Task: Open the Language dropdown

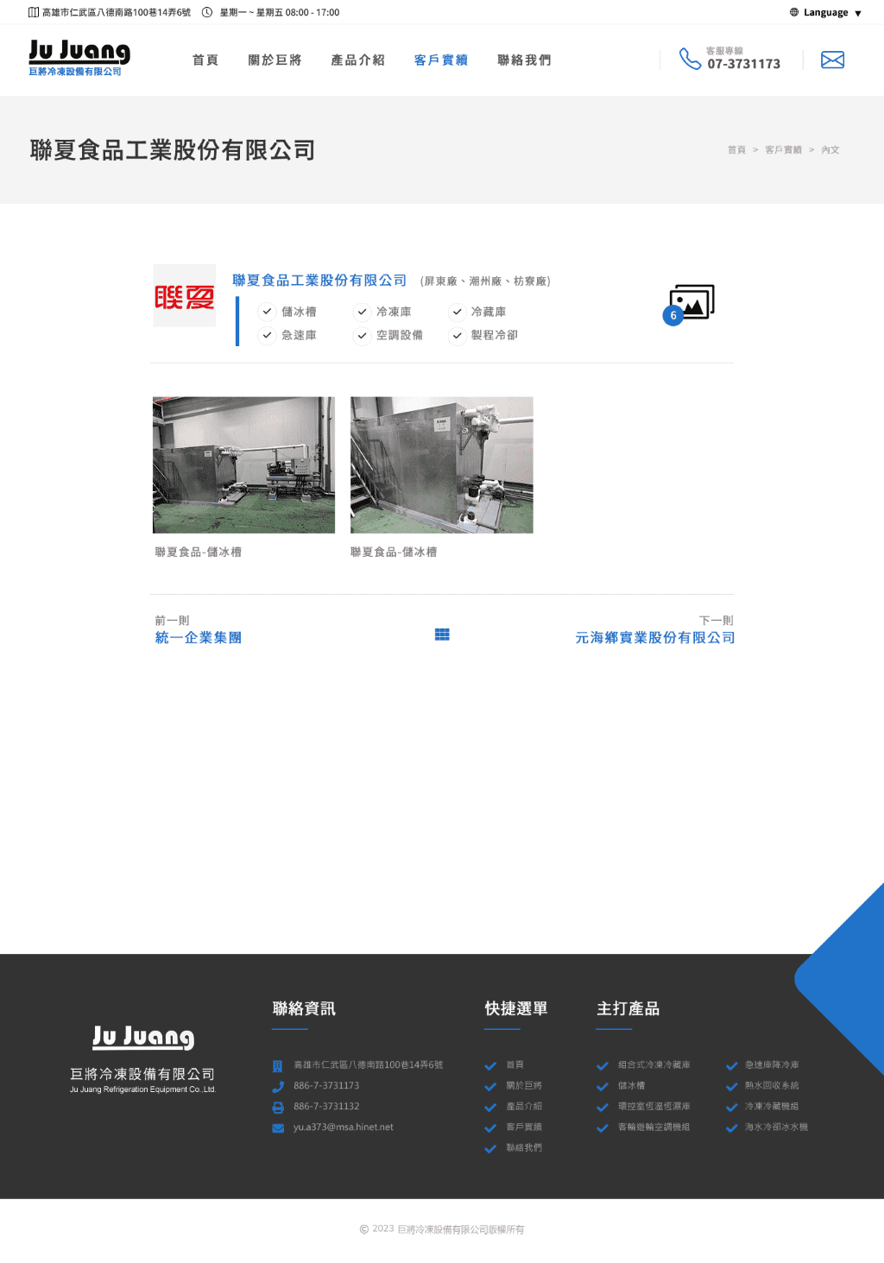Action: [825, 12]
